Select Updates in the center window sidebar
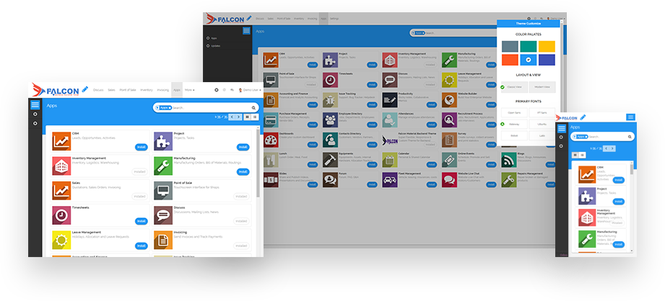This screenshot has width=665, height=301. point(215,45)
